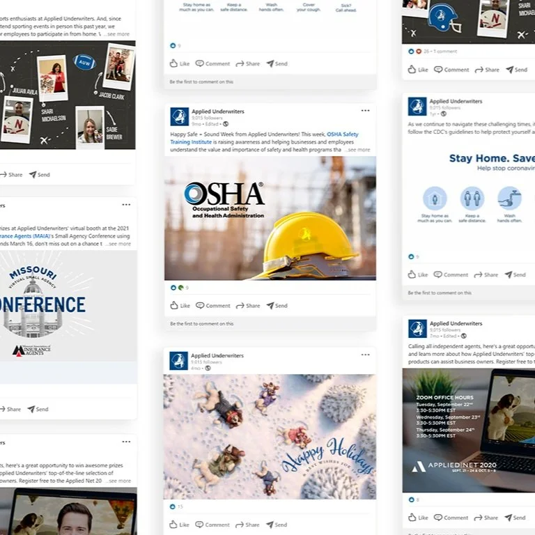Open the three-dot menu on OSHA post
The width and height of the screenshot is (535, 535).
[x=365, y=111]
